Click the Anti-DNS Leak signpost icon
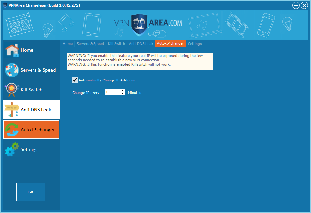 [12, 110]
